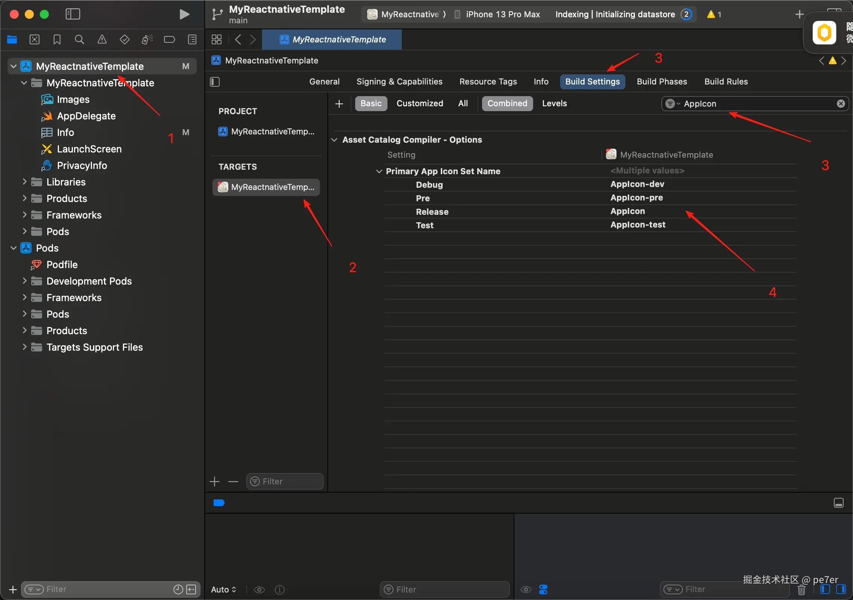The image size is (853, 600).
Task: Open the Report navigator icon
Action: [x=192, y=39]
